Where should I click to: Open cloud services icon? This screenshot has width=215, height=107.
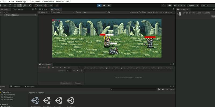coord(170,5)
